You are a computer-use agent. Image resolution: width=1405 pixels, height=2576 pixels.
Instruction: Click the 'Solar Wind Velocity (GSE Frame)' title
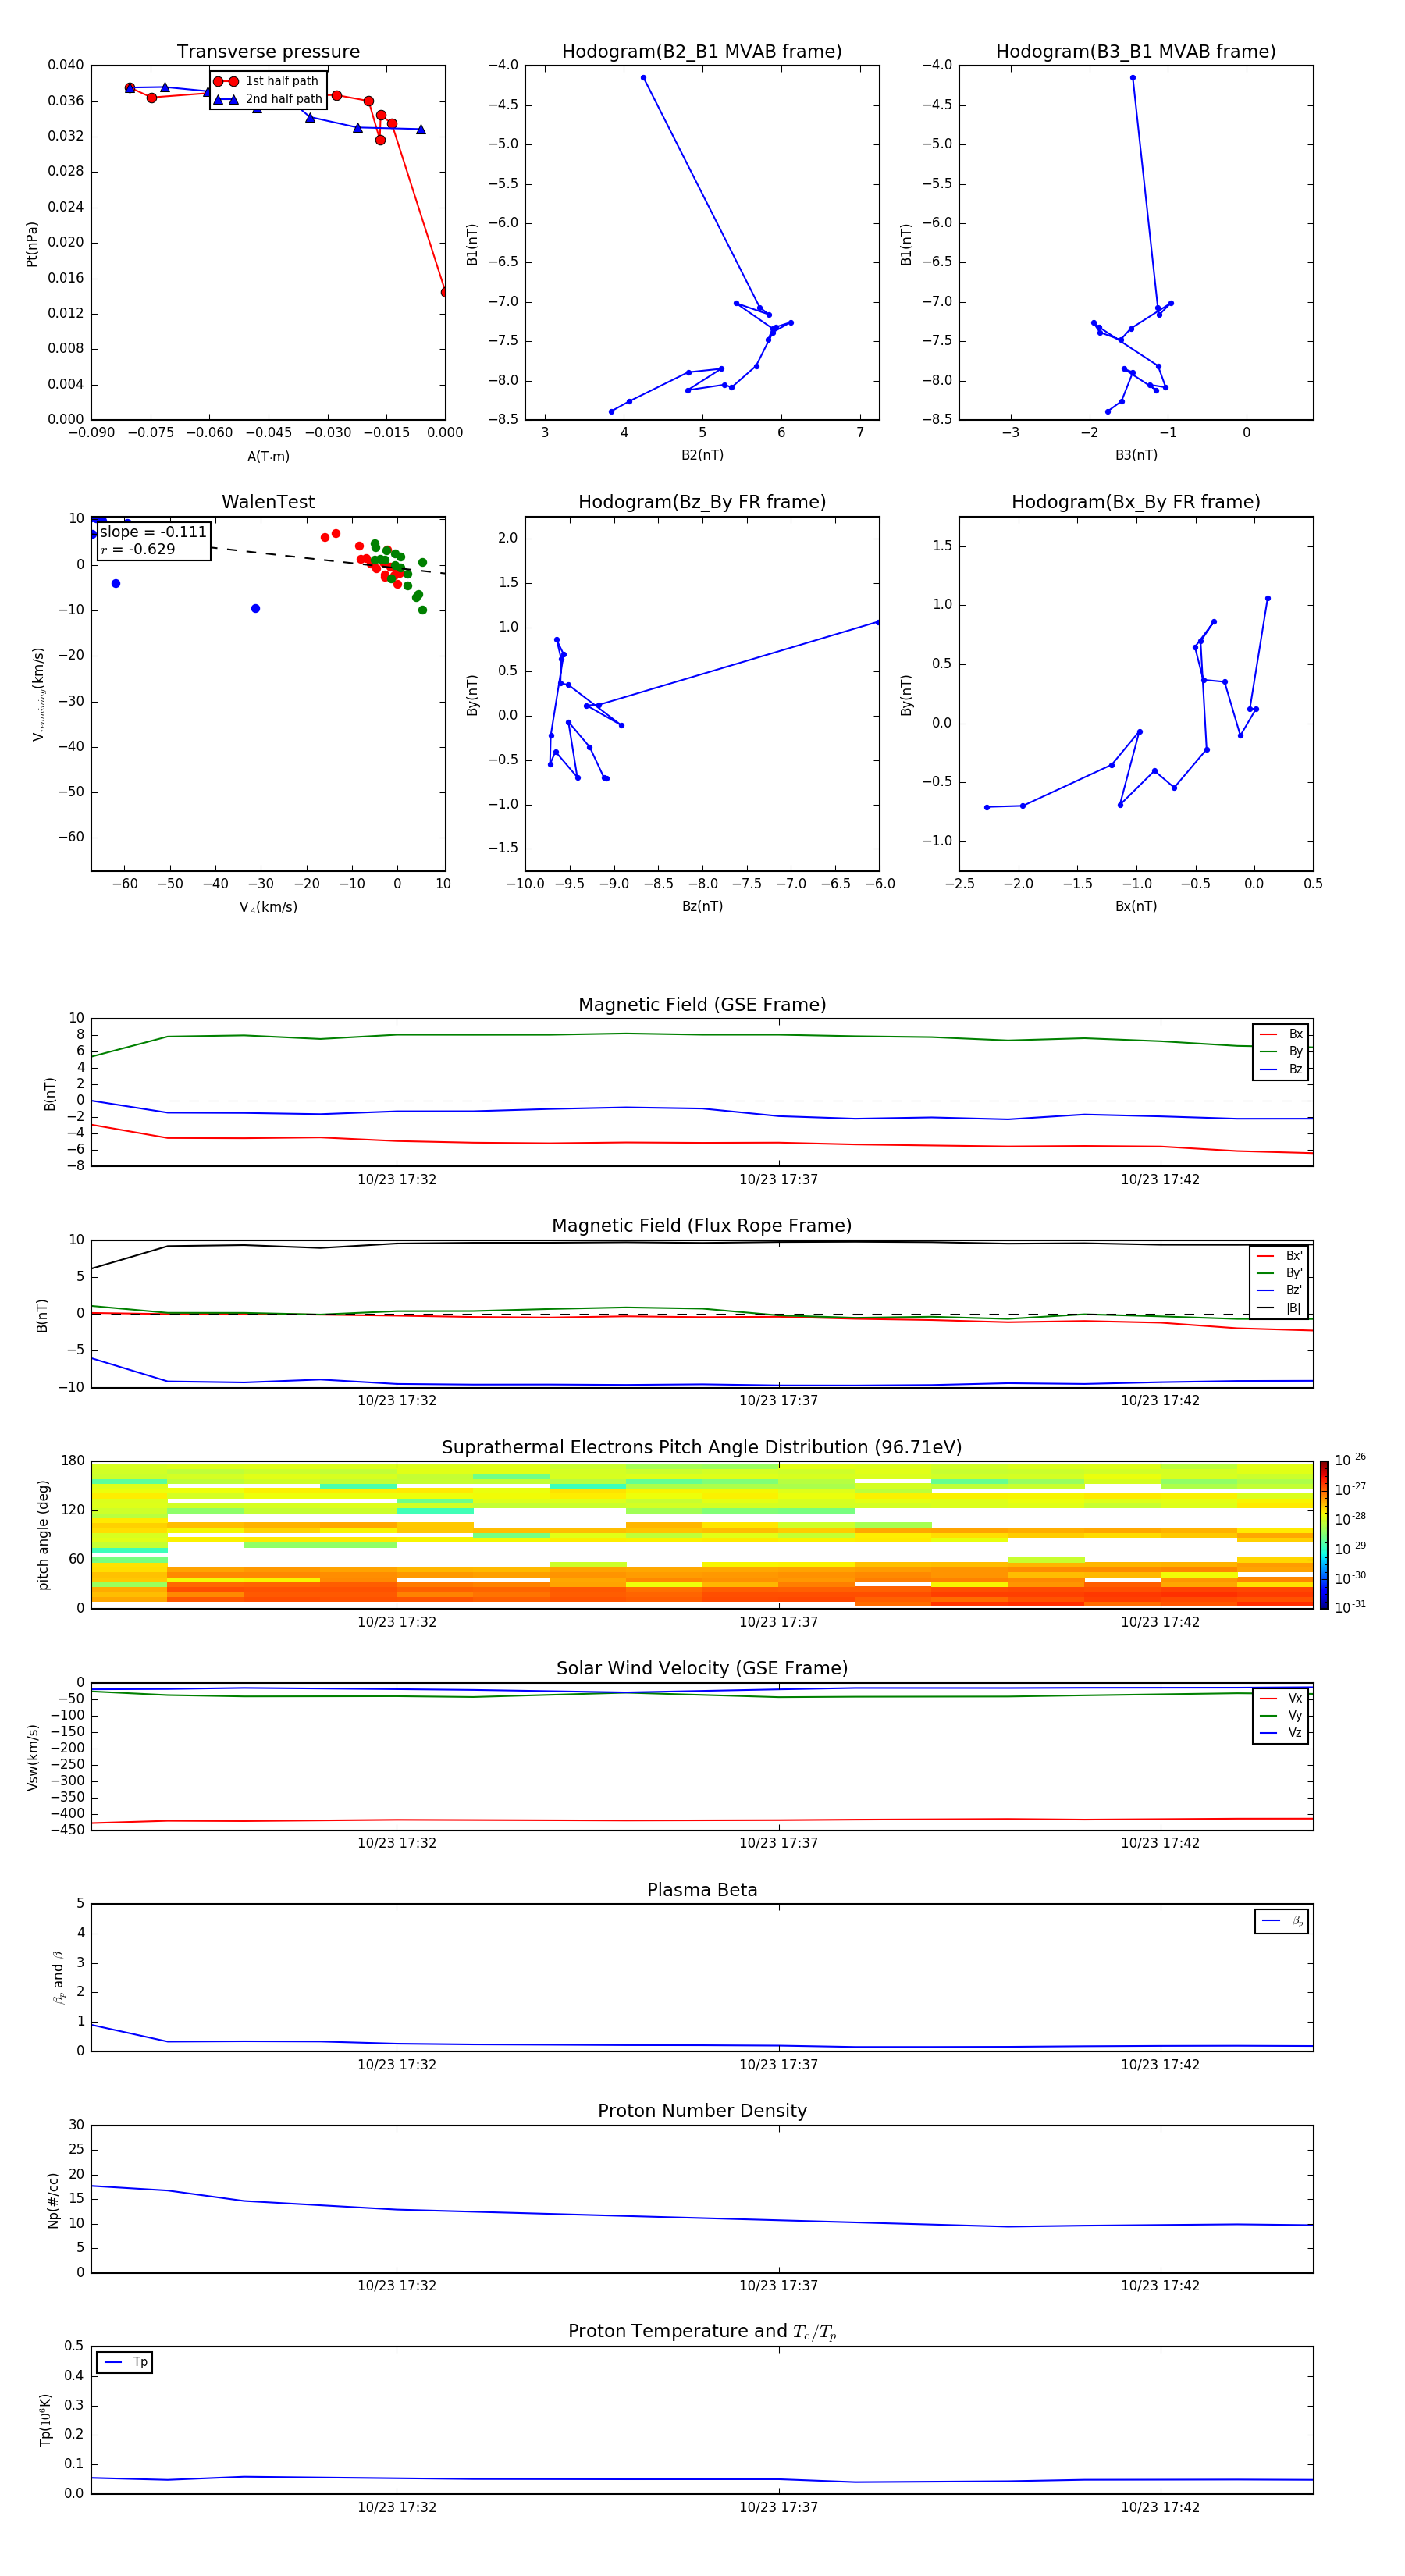[702, 1668]
